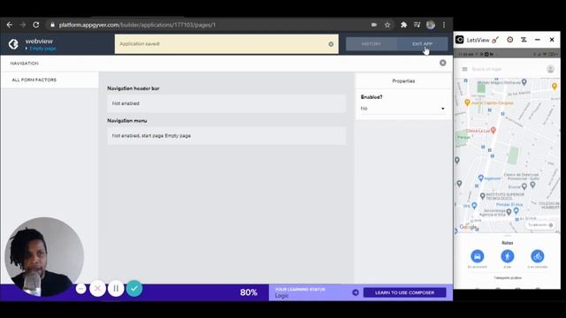Reload the AppGyver page

36,25
